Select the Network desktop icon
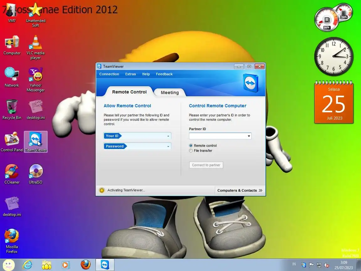The height and width of the screenshot is (271, 361). pyautogui.click(x=12, y=78)
